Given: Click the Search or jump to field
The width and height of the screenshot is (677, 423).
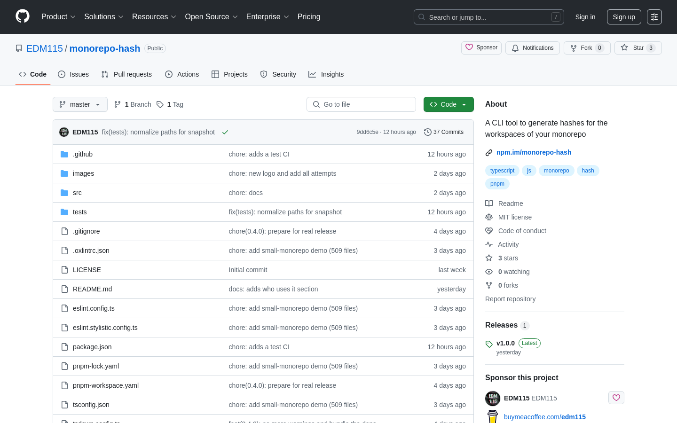Looking at the screenshot, I should click(489, 17).
